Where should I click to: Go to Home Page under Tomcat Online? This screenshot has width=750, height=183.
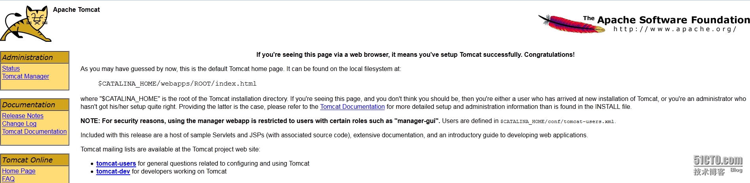click(19, 171)
